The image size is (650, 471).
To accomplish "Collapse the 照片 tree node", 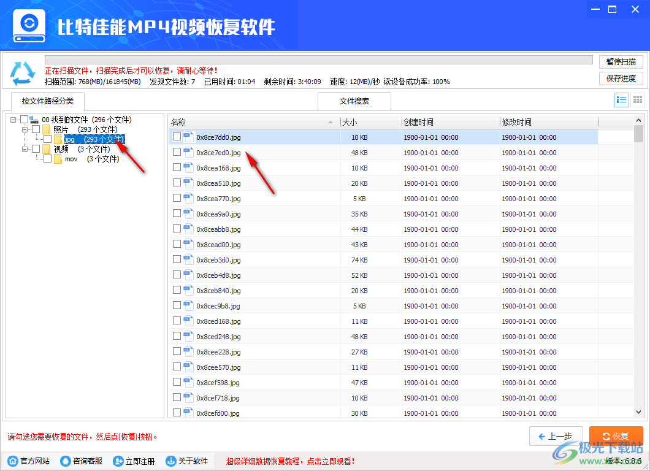I will 25,130.
